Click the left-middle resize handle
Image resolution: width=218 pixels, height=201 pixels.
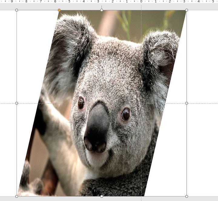[17, 103]
